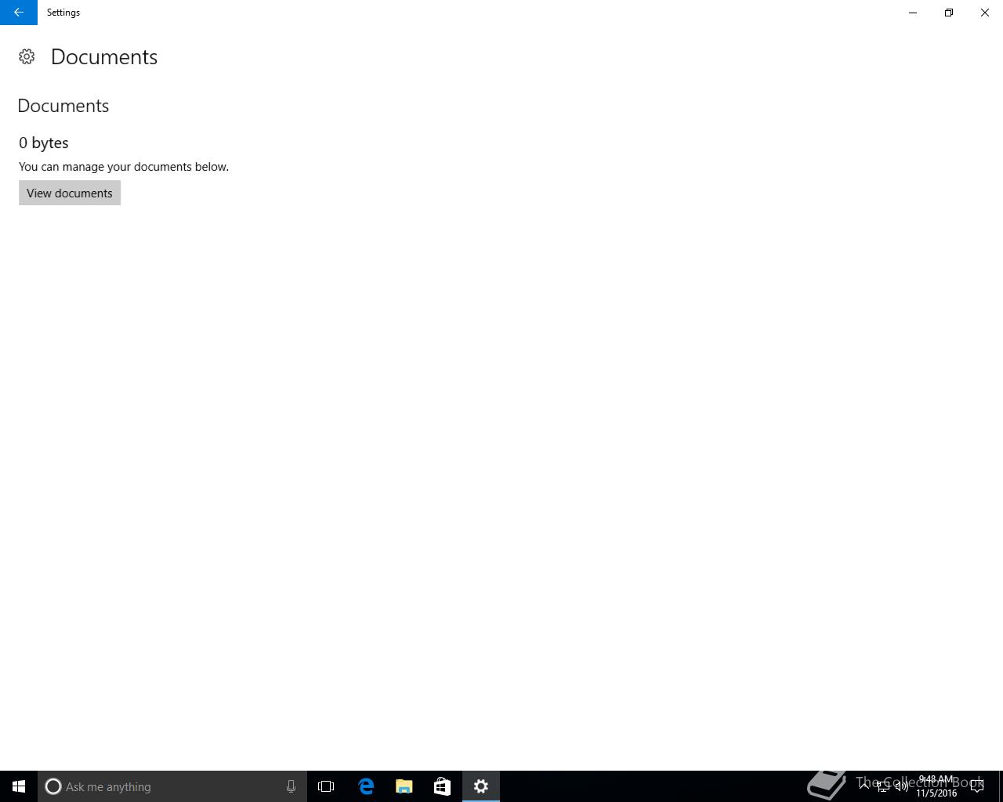Viewport: 1003px width, 802px height.
Task: Open network status tray icon
Action: (883, 786)
